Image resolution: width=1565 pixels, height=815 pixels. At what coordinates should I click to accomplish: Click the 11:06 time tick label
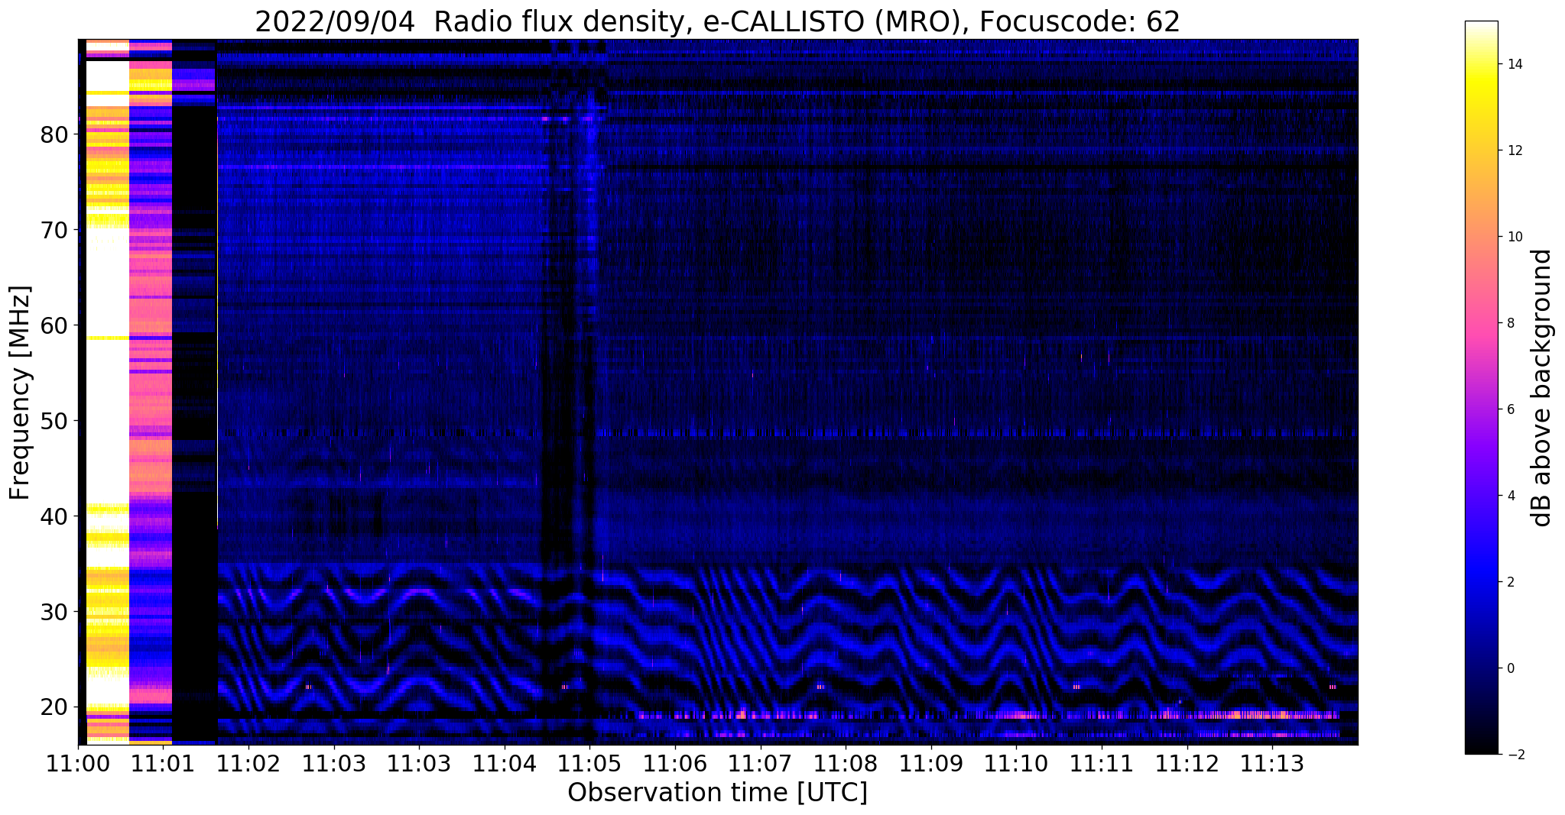click(674, 764)
